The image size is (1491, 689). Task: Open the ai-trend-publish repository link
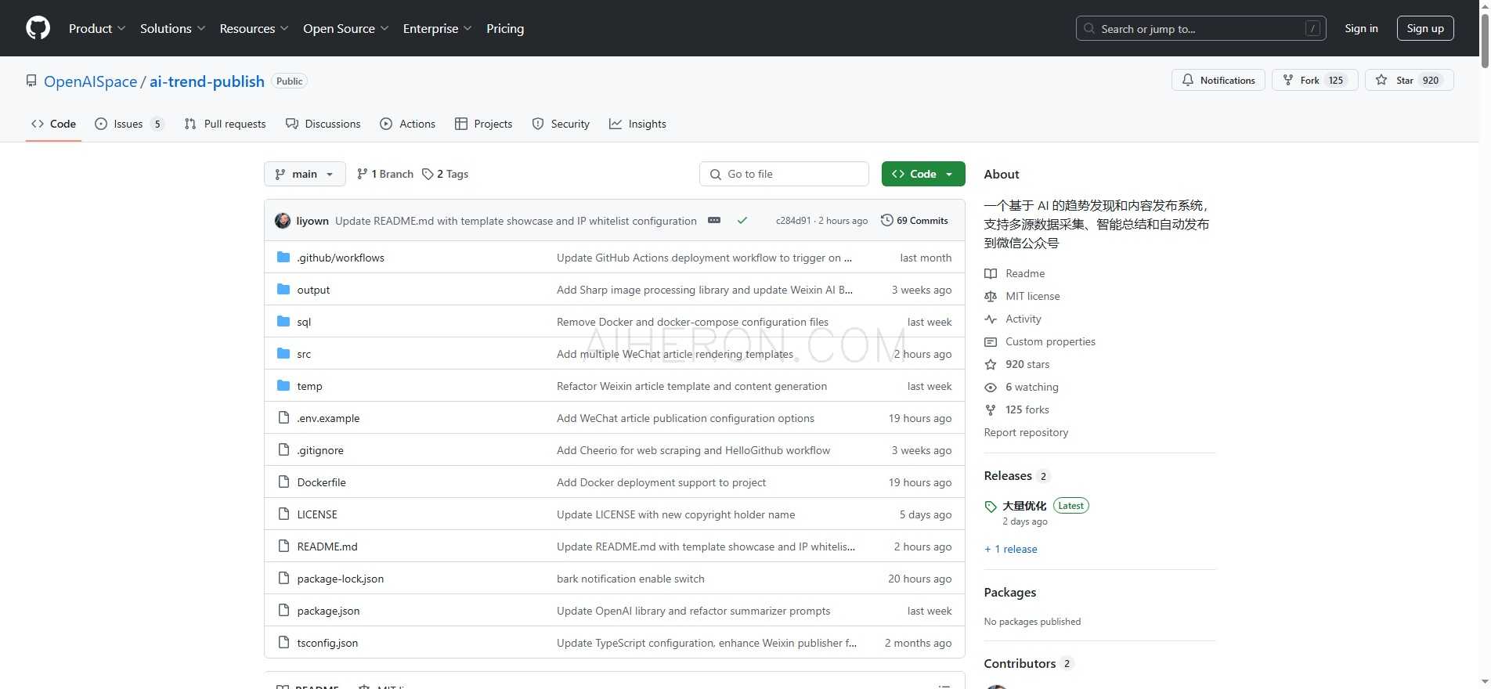pyautogui.click(x=207, y=81)
